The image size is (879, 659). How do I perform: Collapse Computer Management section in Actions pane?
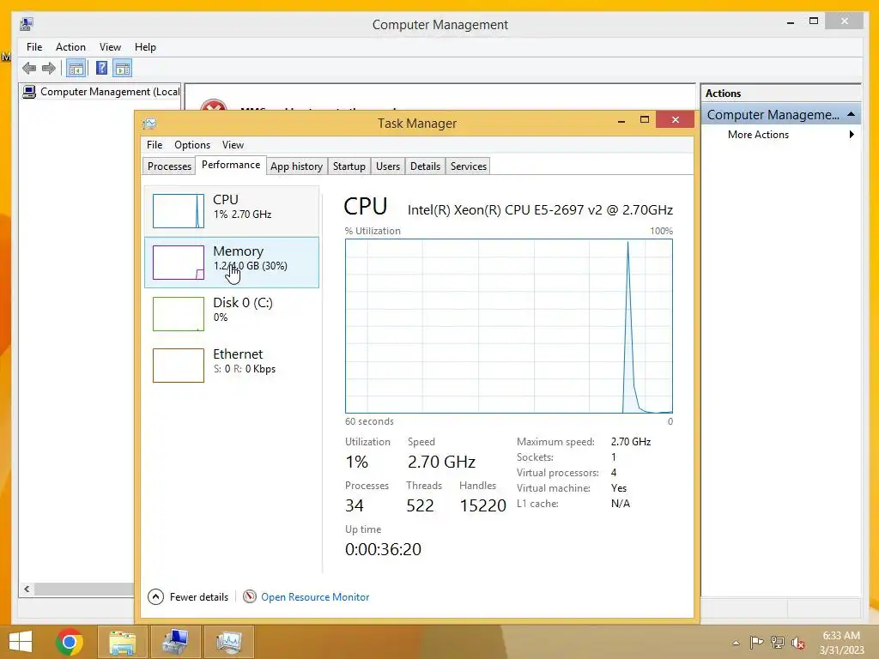[x=851, y=114]
